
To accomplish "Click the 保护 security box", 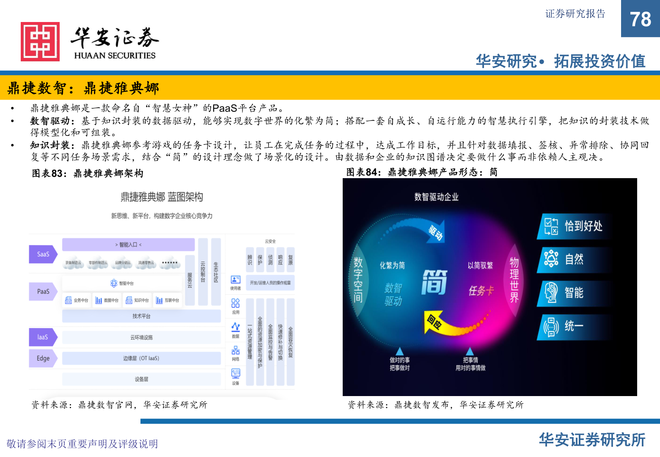I will pos(260,260).
